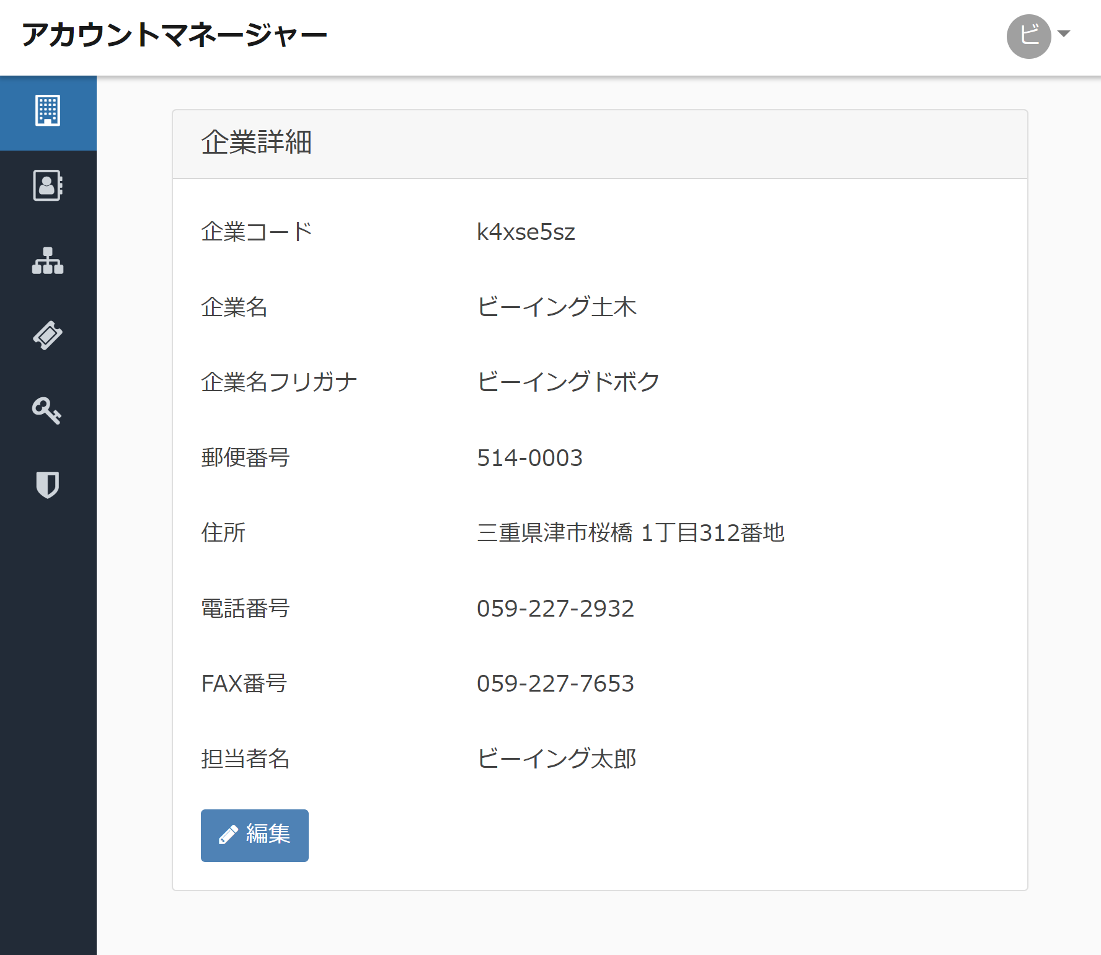Image resolution: width=1101 pixels, height=955 pixels.
Task: Click the 企業詳細 panel heading
Action: coord(256,143)
